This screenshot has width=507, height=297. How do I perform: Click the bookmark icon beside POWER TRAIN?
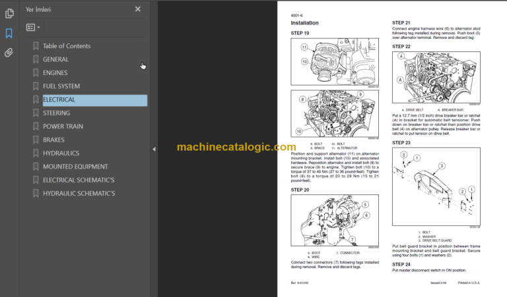pos(36,126)
